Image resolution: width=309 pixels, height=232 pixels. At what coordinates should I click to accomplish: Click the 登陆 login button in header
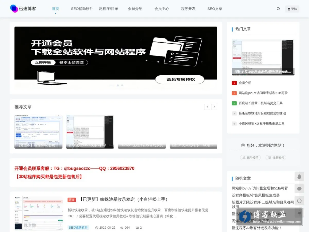pos(292,9)
